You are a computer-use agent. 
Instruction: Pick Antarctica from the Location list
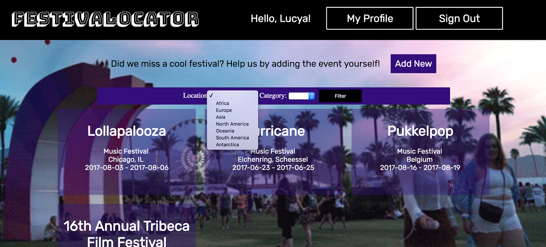(x=232, y=145)
